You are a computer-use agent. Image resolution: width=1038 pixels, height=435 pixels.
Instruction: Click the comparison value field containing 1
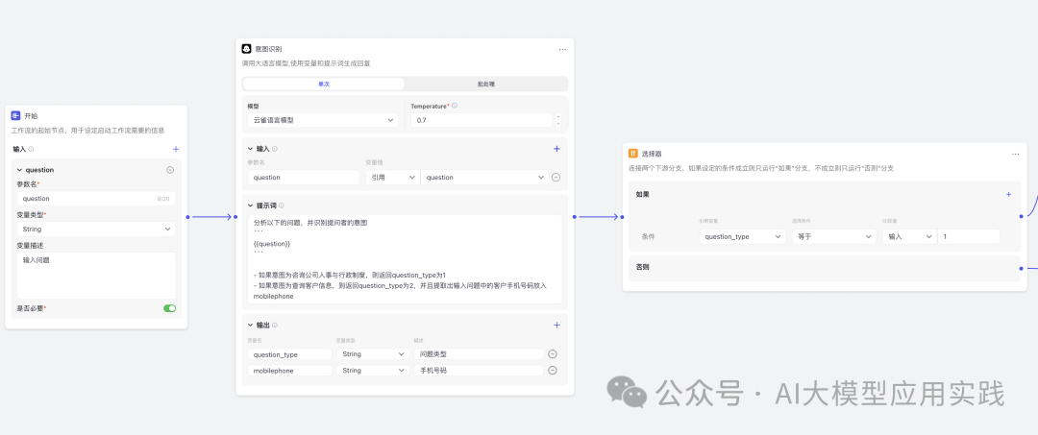pos(969,236)
